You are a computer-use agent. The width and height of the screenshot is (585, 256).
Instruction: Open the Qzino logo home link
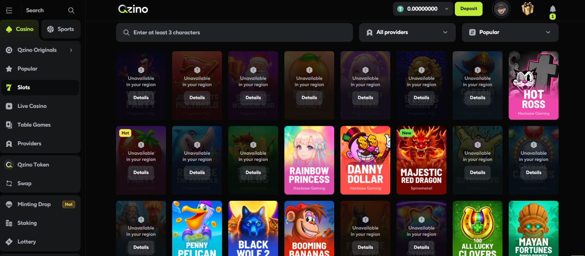[133, 9]
